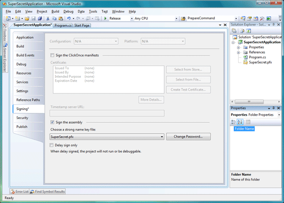Click the Open File folder icon
Image resolution: width=284 pixels, height=203 pixels.
tap(27, 18)
